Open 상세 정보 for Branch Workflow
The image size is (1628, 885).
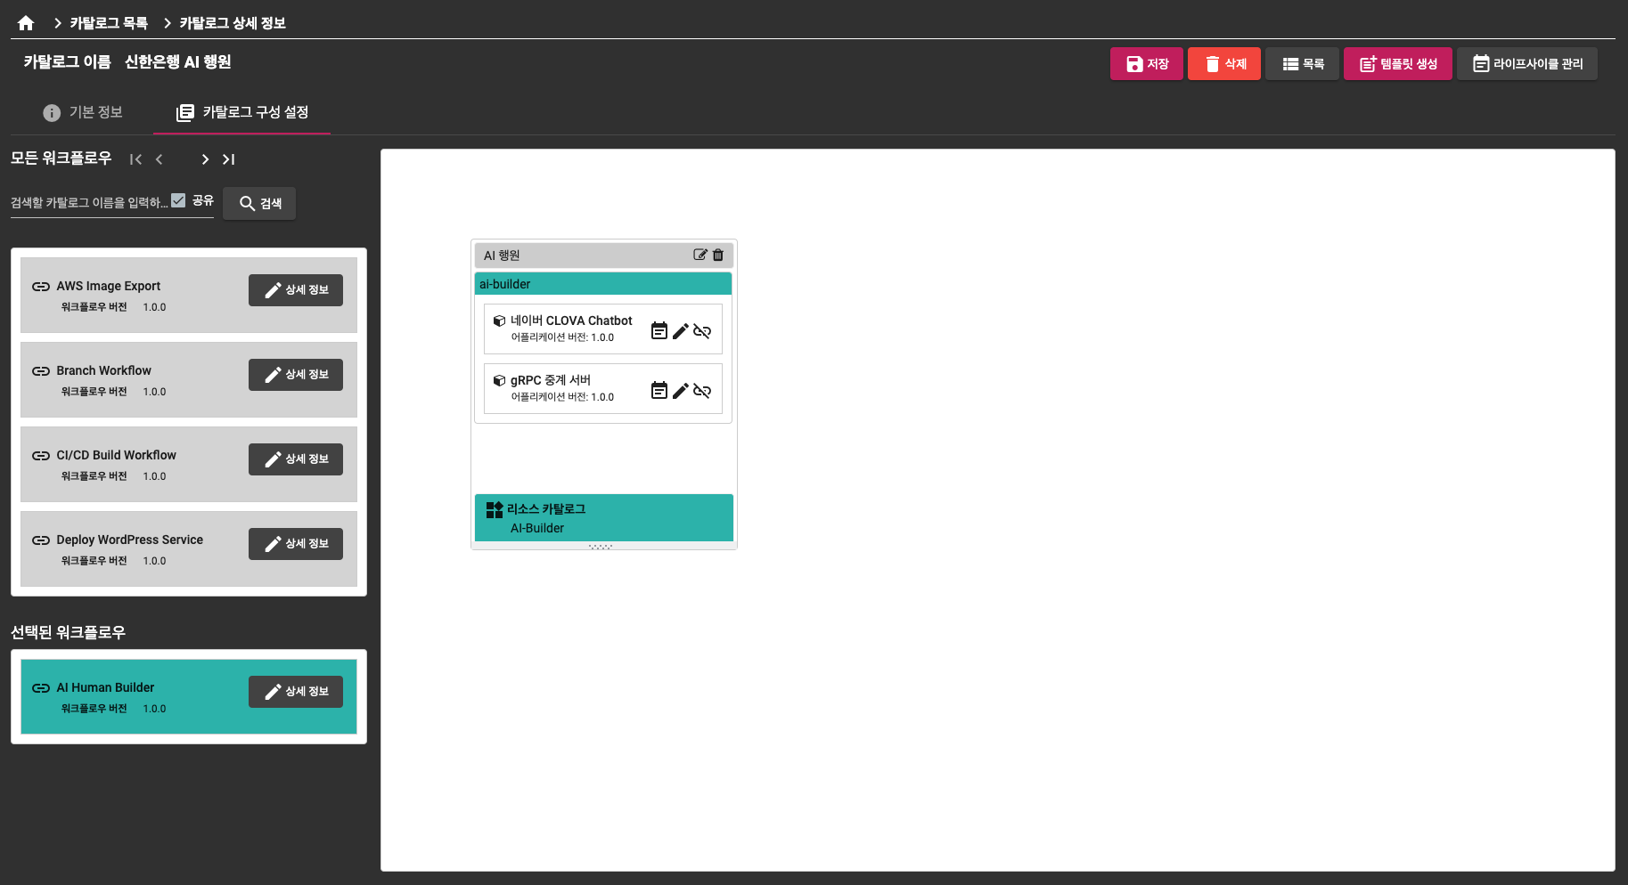pyautogui.click(x=295, y=375)
